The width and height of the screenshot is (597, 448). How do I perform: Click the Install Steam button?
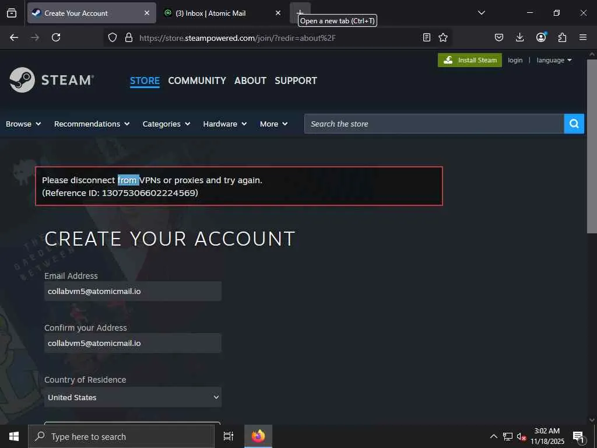point(470,60)
